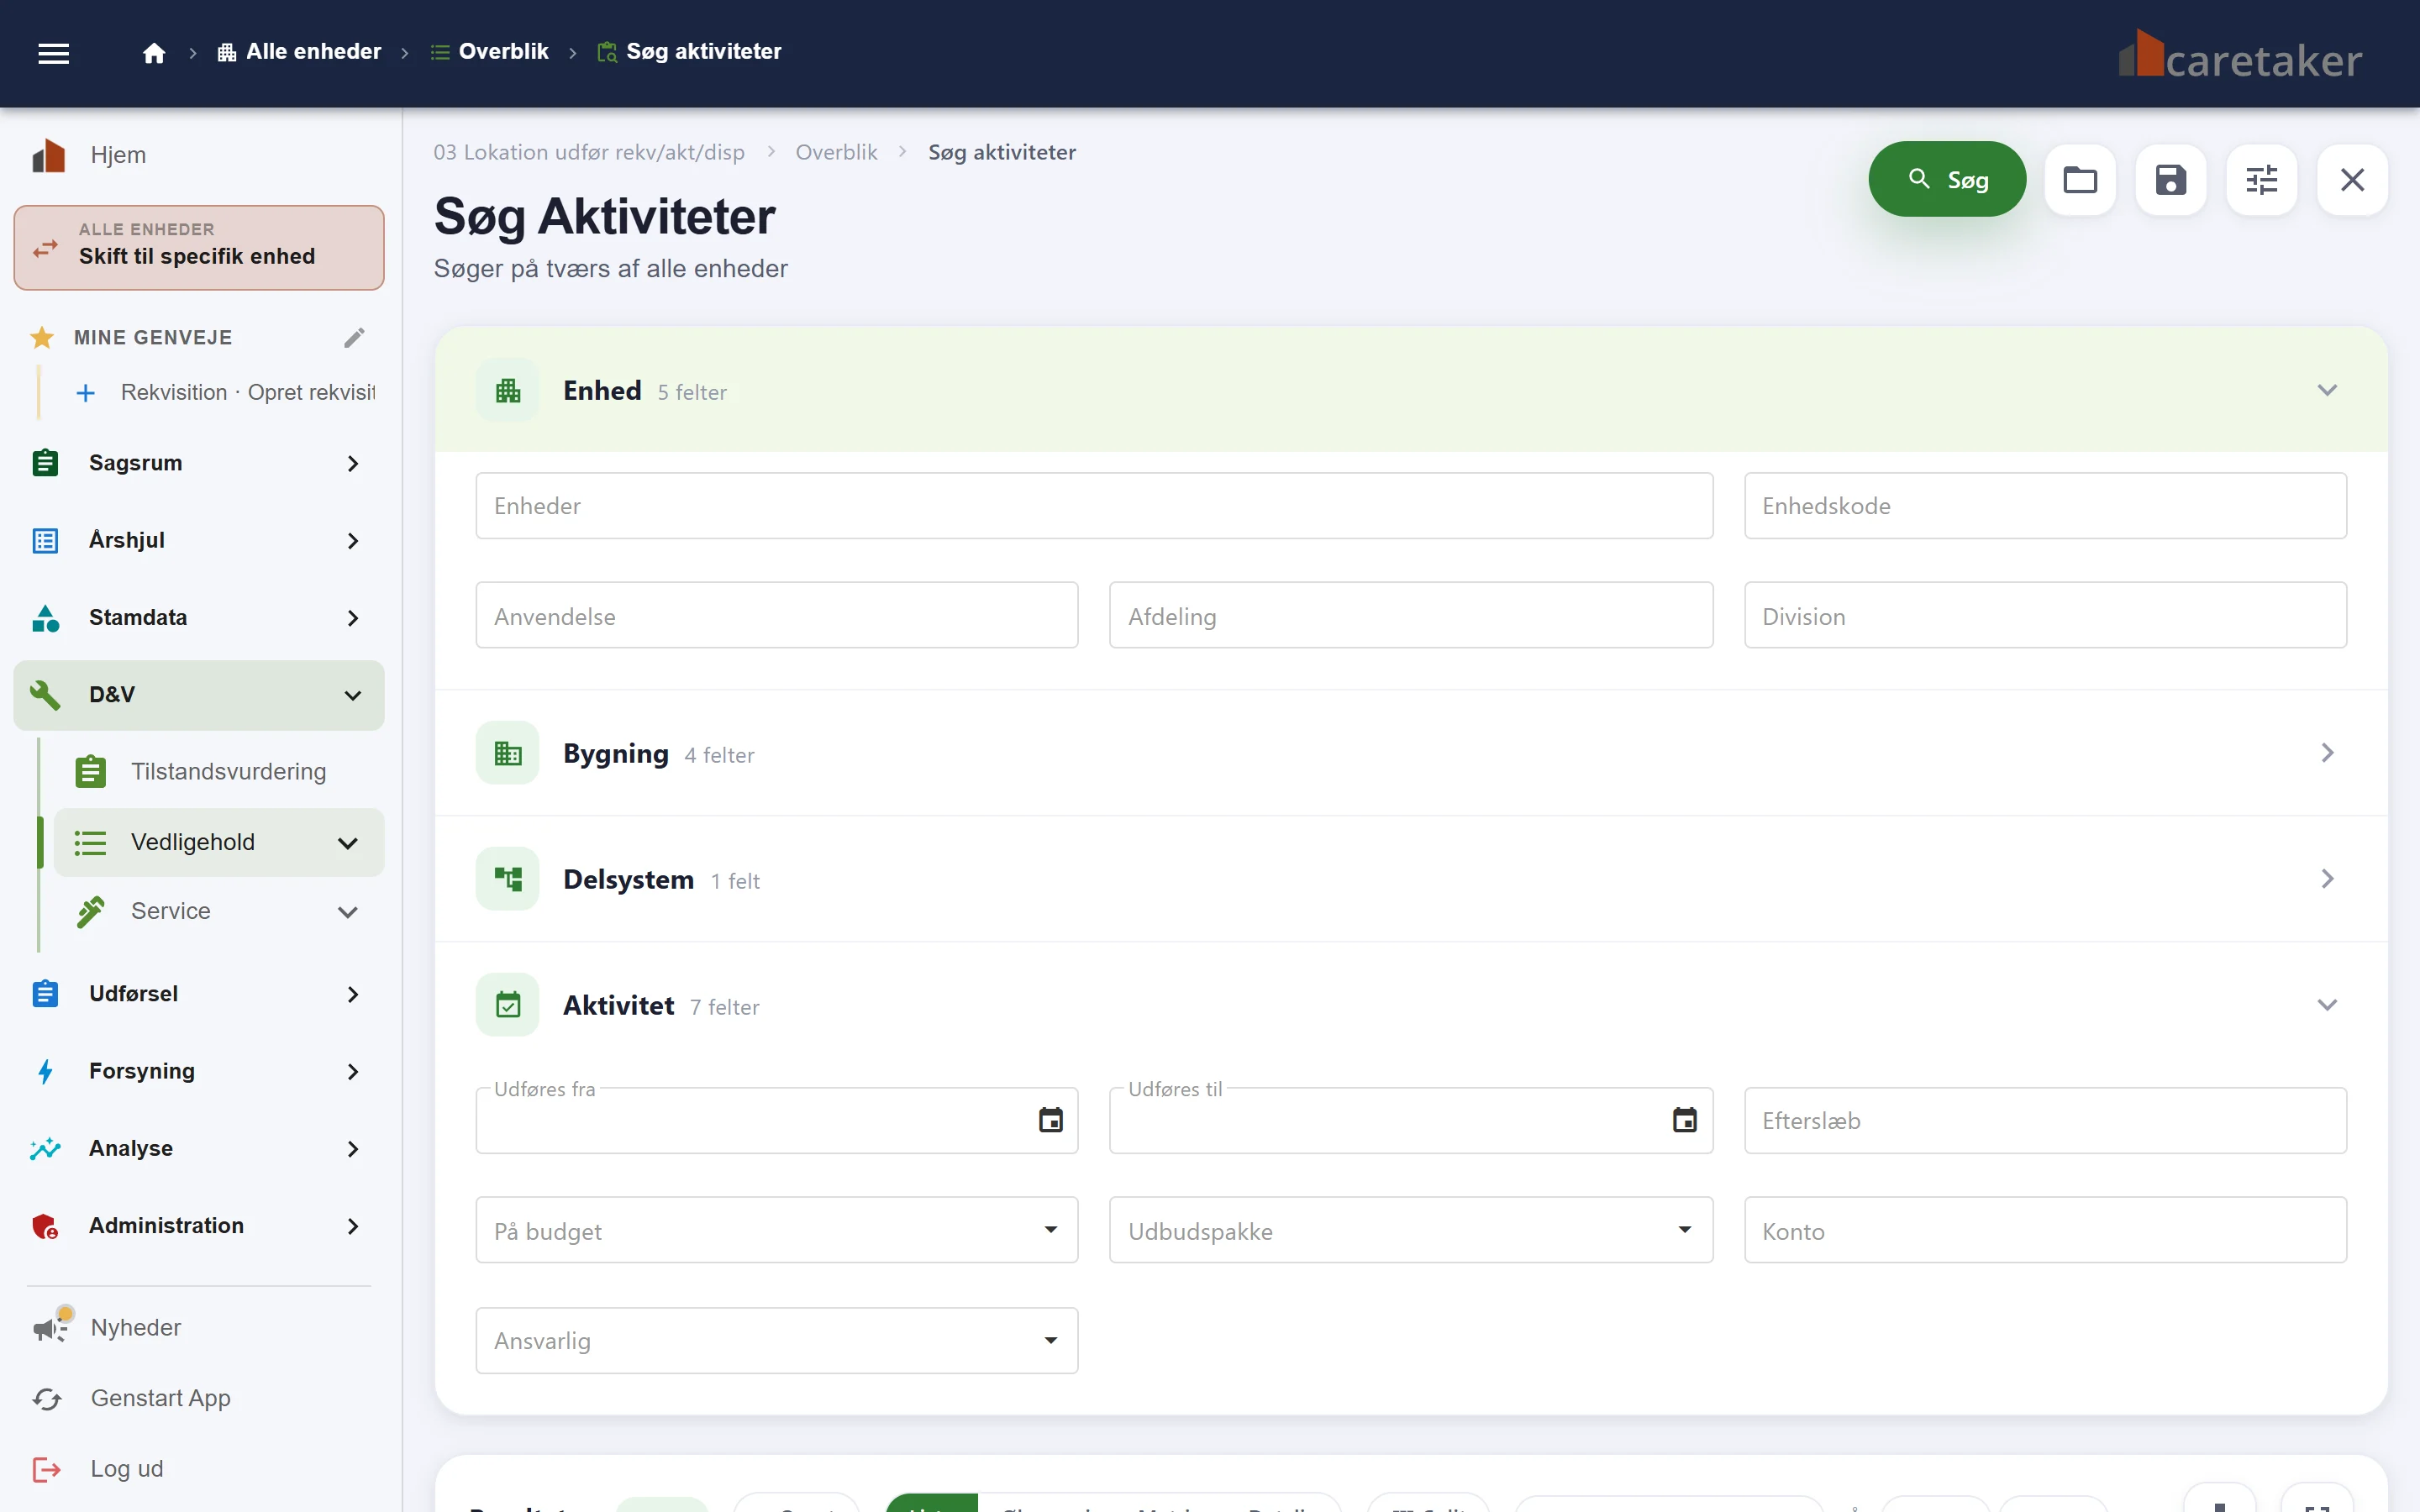
Task: Focus the Enheder input field
Action: (1094, 506)
